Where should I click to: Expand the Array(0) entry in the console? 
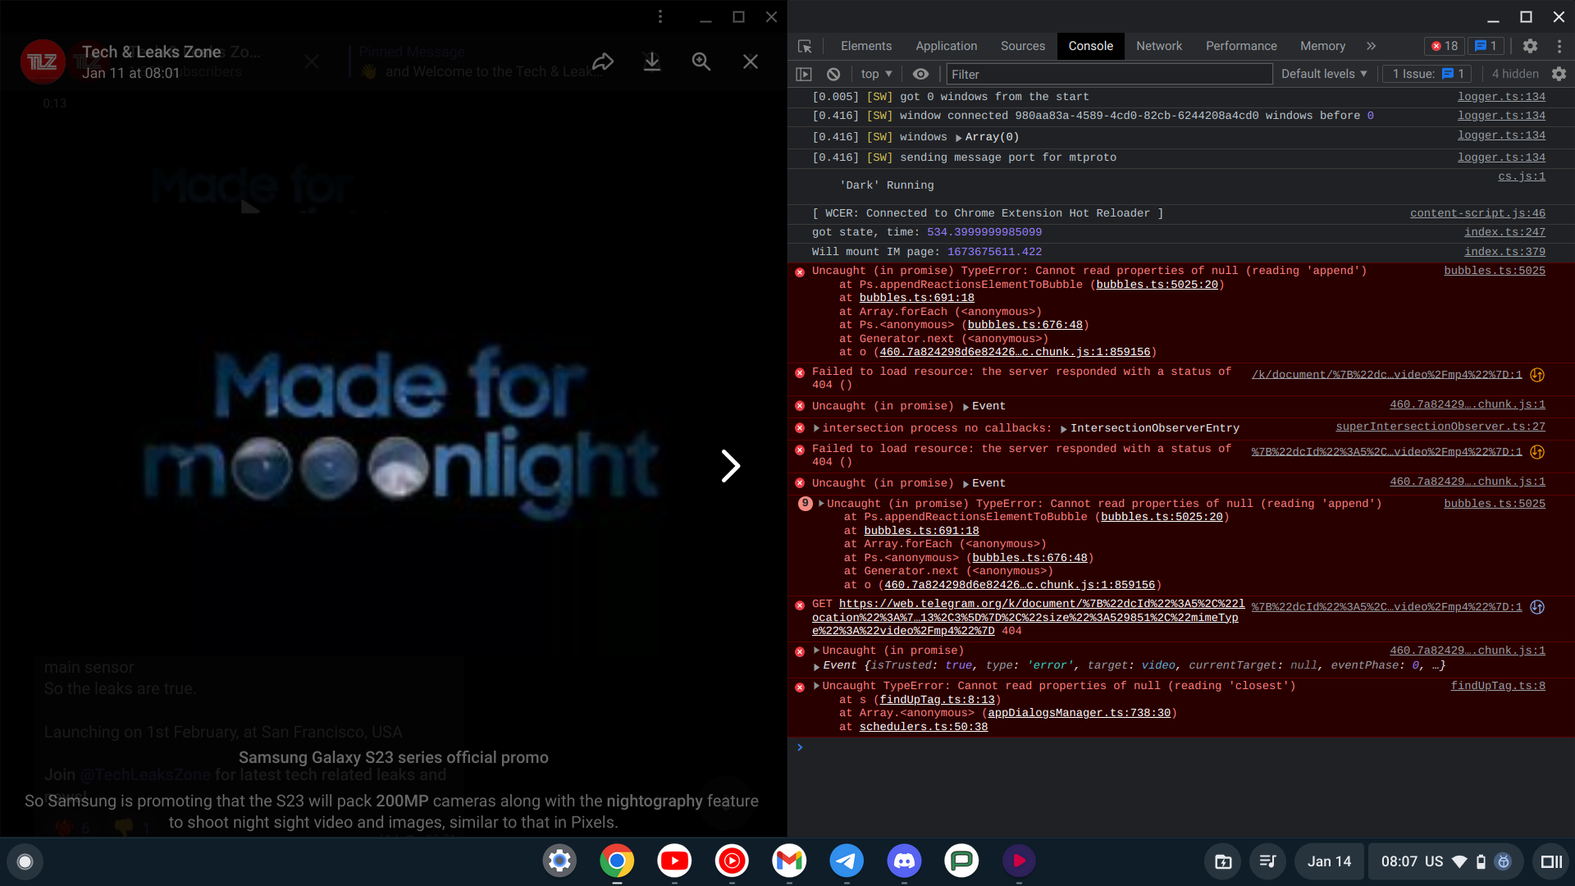958,137
